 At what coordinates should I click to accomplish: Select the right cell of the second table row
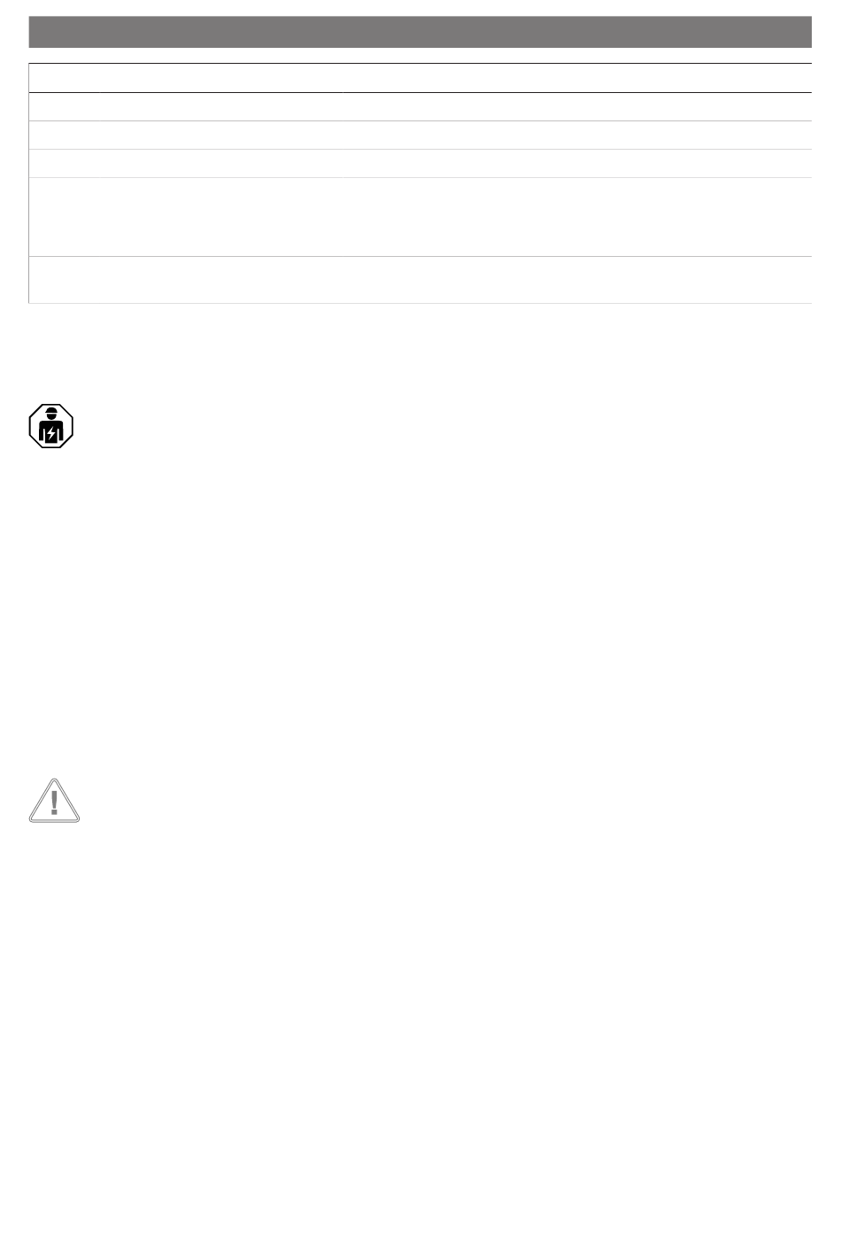click(x=577, y=107)
